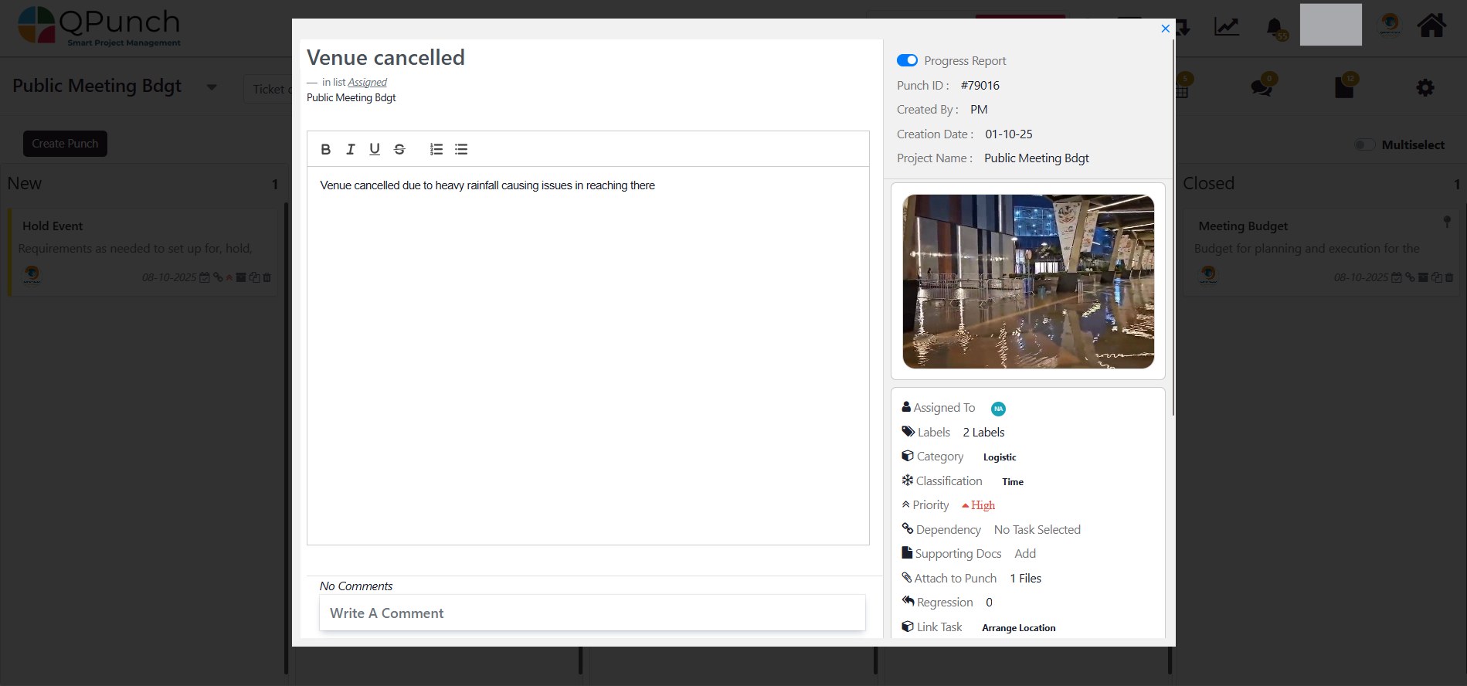Open the flooded venue image thumbnail
This screenshot has height=686, width=1467.
[x=1028, y=281]
